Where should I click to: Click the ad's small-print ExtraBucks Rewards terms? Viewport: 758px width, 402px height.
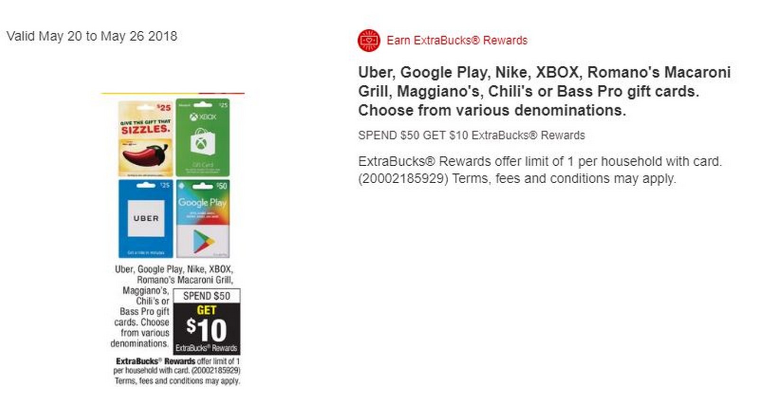[x=177, y=371]
